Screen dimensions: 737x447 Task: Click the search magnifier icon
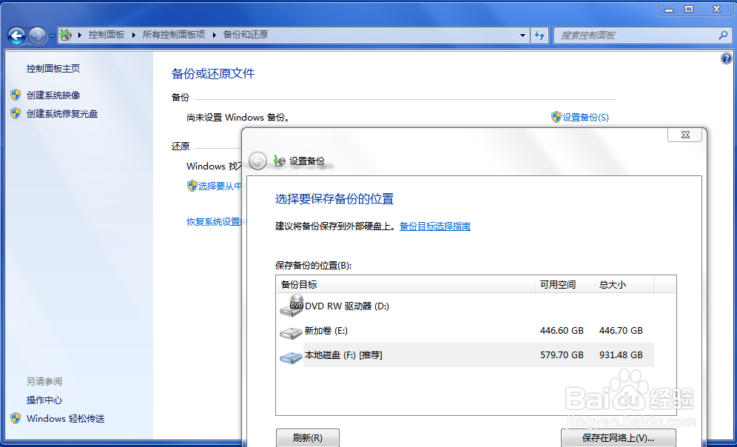click(724, 36)
